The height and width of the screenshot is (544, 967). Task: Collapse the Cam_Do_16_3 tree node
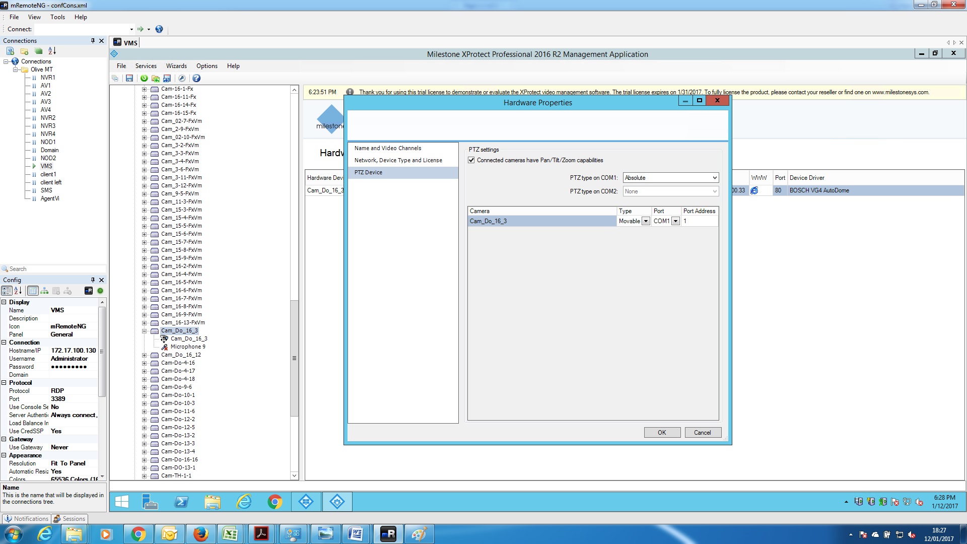pyautogui.click(x=144, y=331)
